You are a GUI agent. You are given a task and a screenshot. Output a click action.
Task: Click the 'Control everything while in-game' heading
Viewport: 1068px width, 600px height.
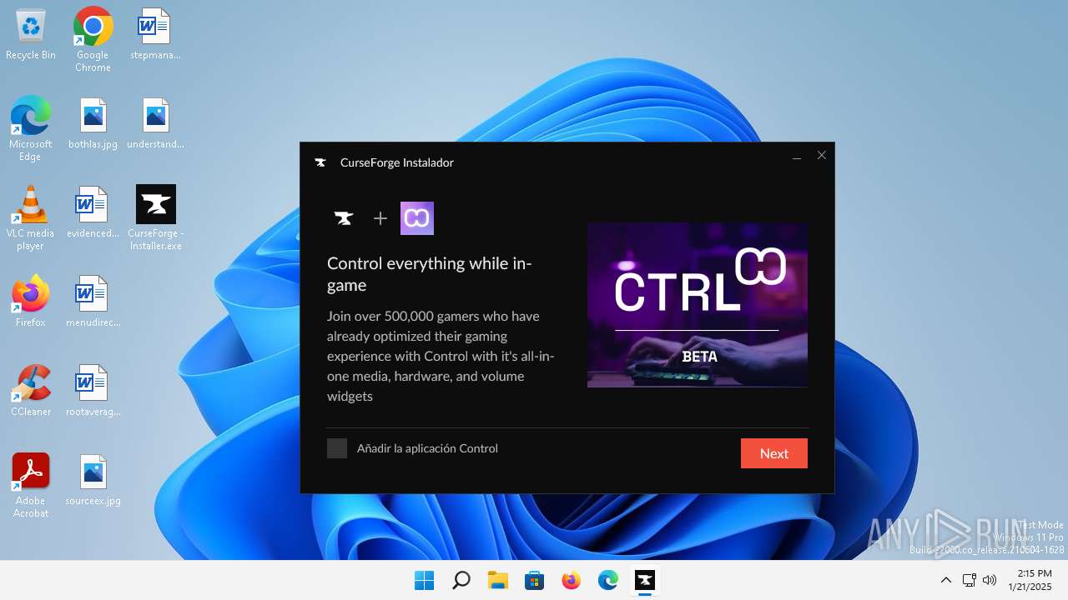point(429,274)
